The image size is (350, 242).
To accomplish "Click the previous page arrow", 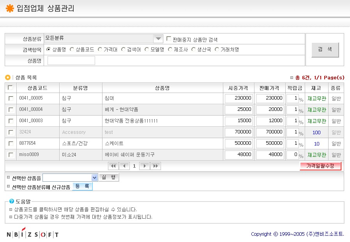I will 124,166.
